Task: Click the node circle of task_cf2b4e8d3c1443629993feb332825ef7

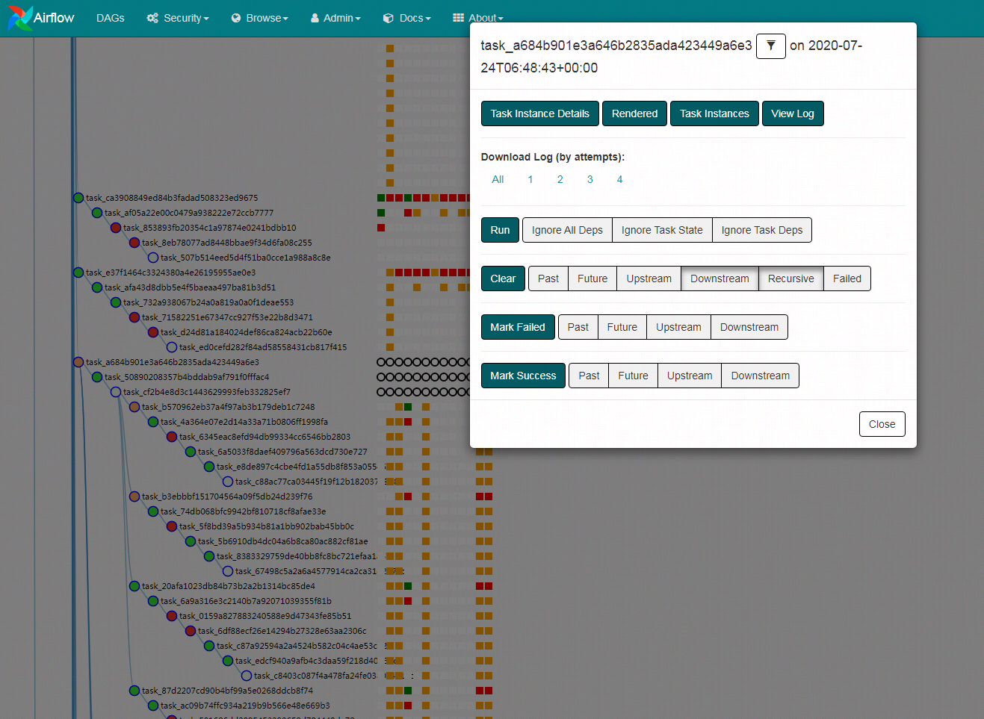Action: point(116,392)
